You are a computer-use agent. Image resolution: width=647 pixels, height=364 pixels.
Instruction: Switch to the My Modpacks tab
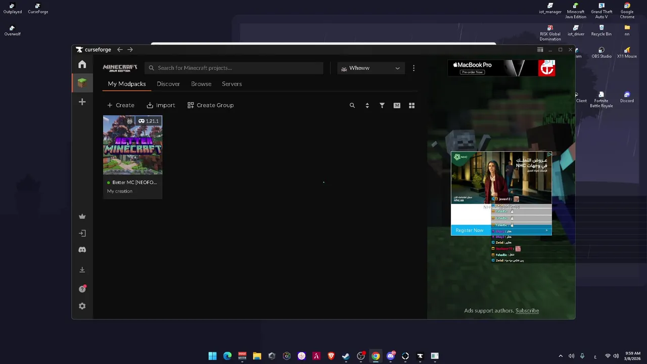pyautogui.click(x=127, y=84)
